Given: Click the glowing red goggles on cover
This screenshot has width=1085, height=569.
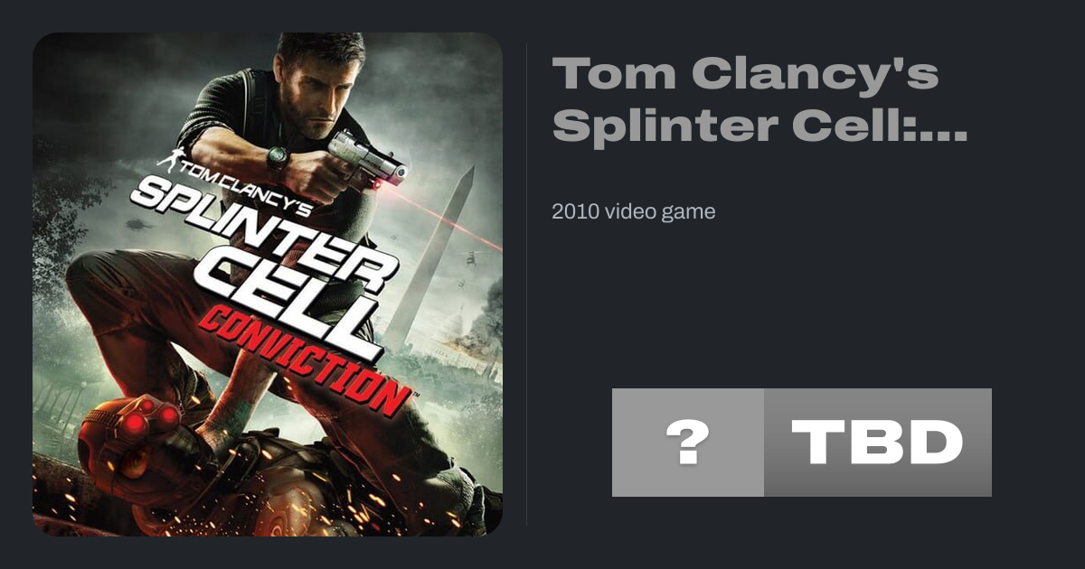Looking at the screenshot, I should coord(154,416).
